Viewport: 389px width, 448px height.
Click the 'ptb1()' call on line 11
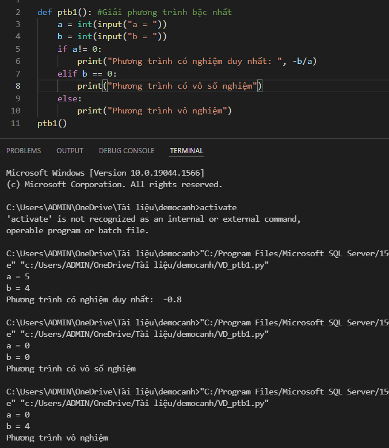tap(52, 123)
